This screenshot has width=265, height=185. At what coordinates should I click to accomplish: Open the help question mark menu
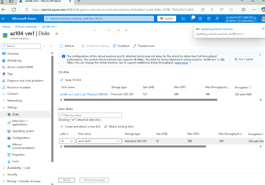(209, 18)
